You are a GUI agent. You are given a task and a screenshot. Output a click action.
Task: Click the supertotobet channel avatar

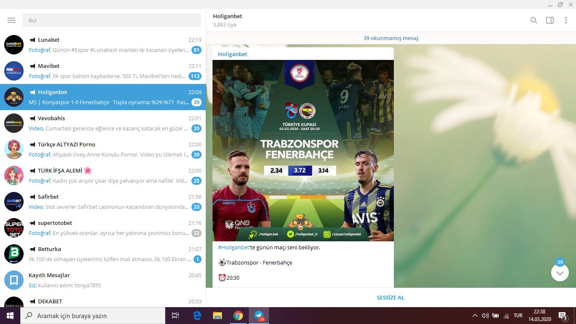click(14, 228)
